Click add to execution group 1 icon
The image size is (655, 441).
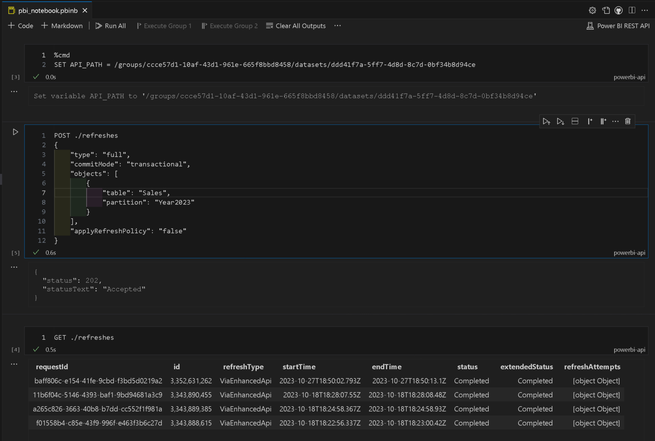coord(589,121)
